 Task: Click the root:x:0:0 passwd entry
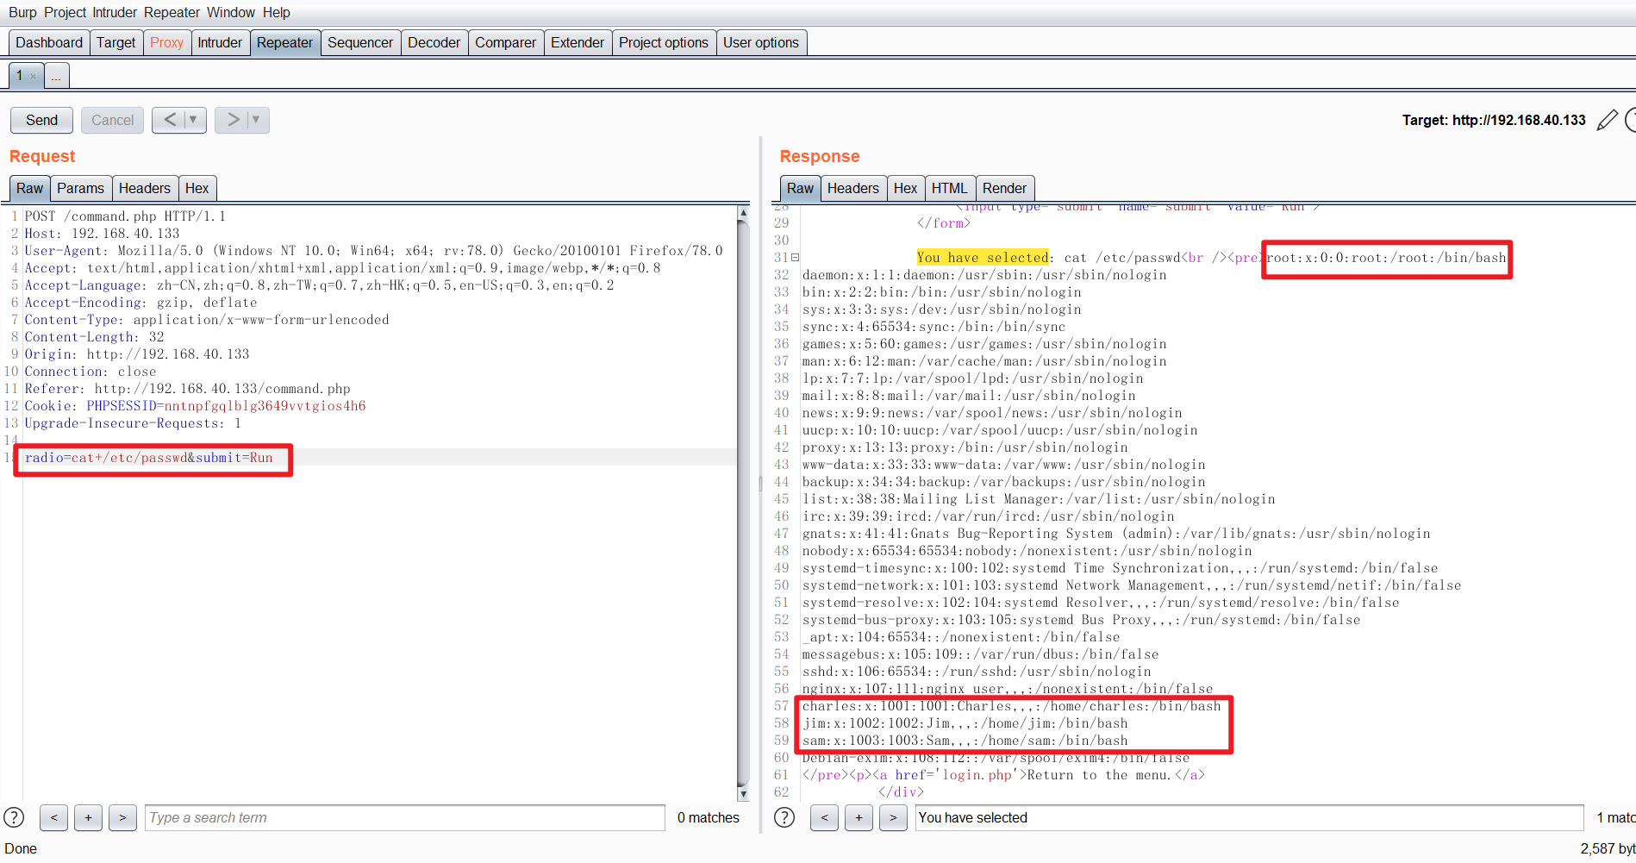[x=1387, y=258]
